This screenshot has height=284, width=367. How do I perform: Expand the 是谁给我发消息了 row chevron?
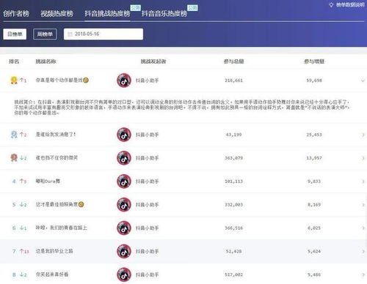(363, 135)
